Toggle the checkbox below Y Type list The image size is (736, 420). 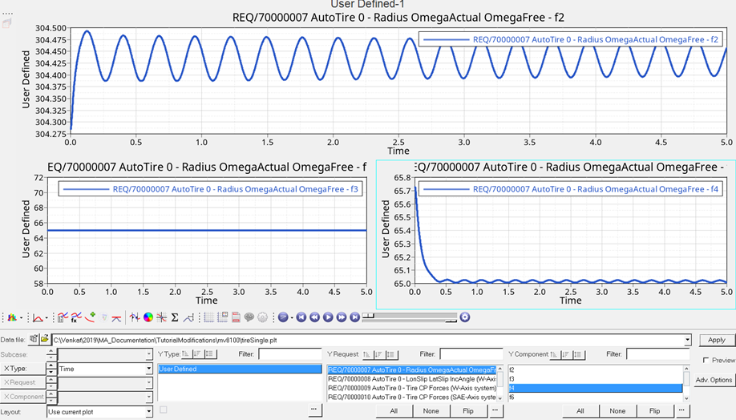pos(164,410)
